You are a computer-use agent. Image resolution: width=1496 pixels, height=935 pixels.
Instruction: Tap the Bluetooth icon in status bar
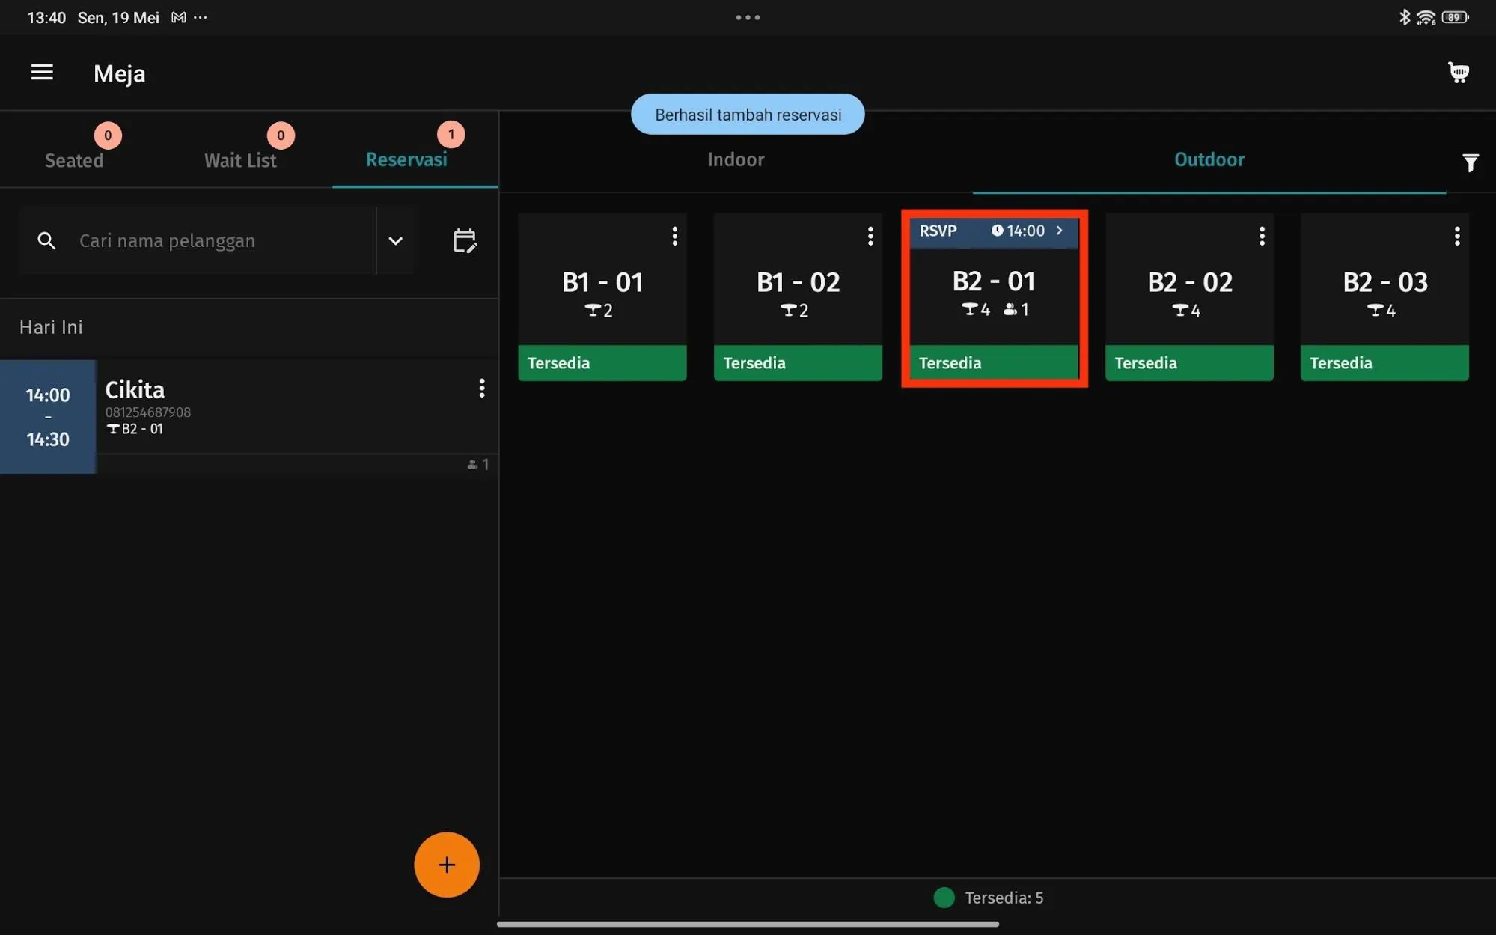1405,17
